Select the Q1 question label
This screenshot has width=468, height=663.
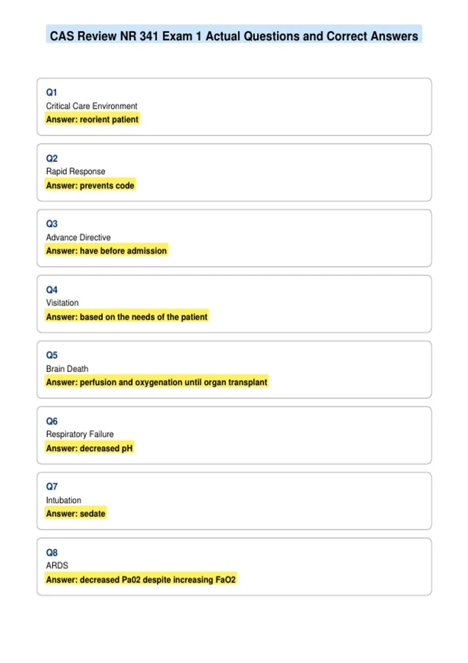(x=51, y=92)
